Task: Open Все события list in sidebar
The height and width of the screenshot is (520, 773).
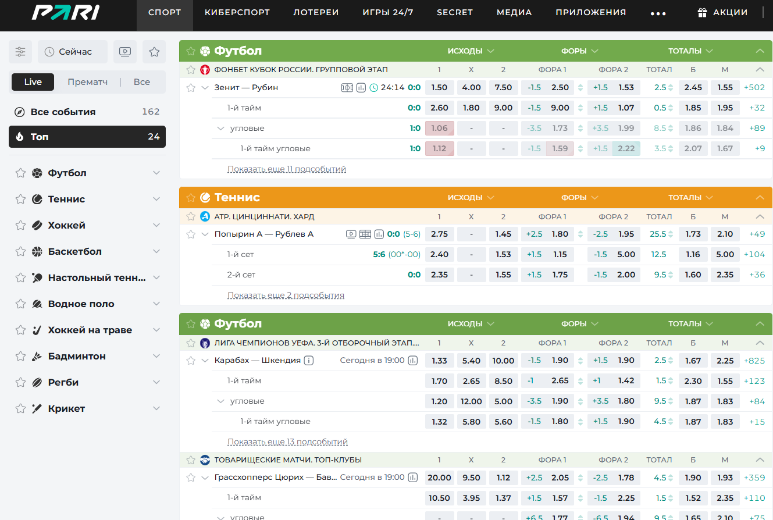Action: tap(87, 112)
